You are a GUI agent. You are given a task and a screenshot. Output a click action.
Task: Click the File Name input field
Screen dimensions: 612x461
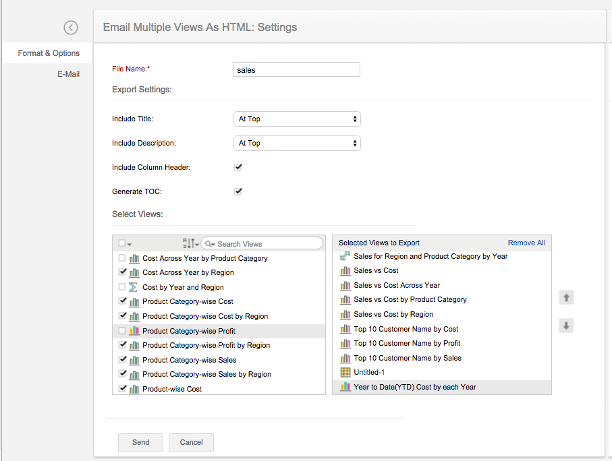[297, 69]
